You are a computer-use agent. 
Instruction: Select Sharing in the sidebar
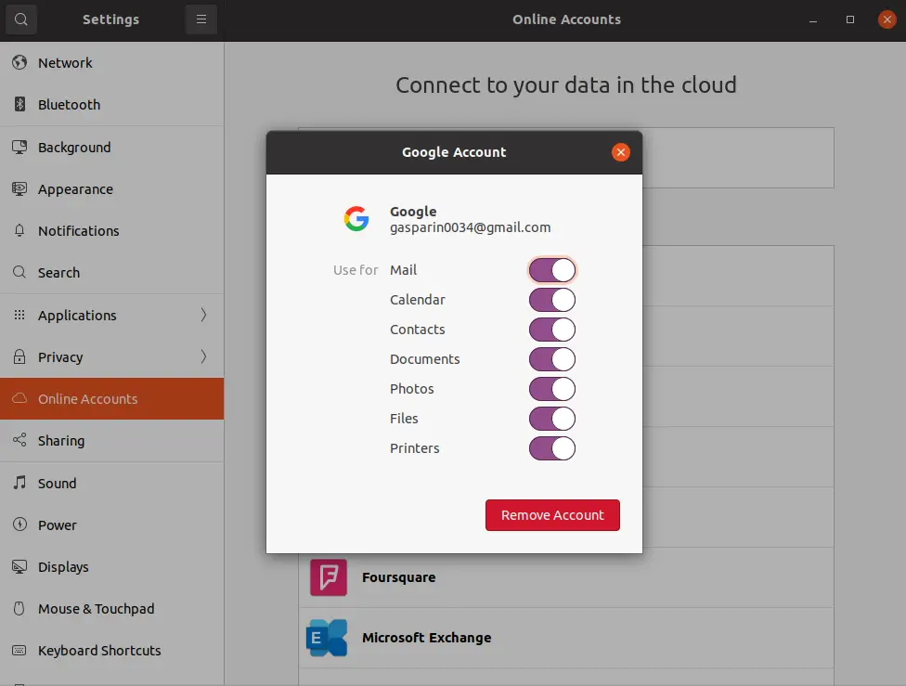[x=112, y=440]
